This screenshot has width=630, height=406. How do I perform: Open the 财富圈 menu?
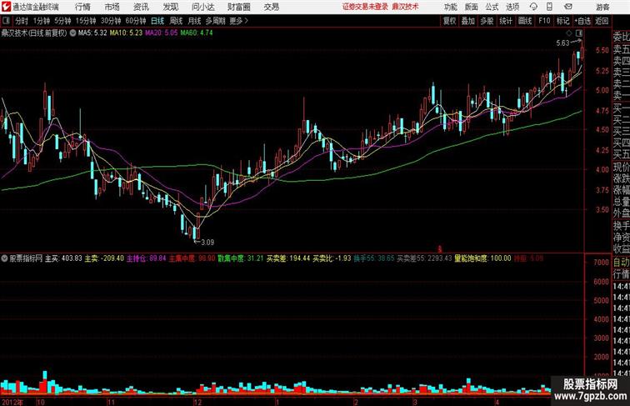pos(239,7)
